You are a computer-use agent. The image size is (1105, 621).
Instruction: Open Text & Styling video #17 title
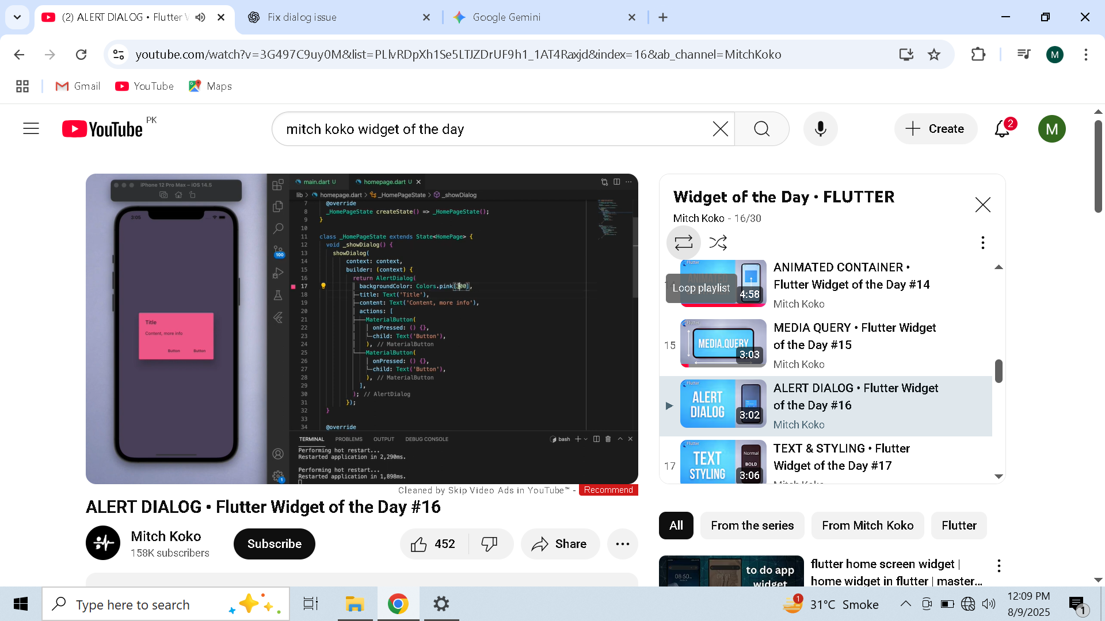[x=841, y=457]
